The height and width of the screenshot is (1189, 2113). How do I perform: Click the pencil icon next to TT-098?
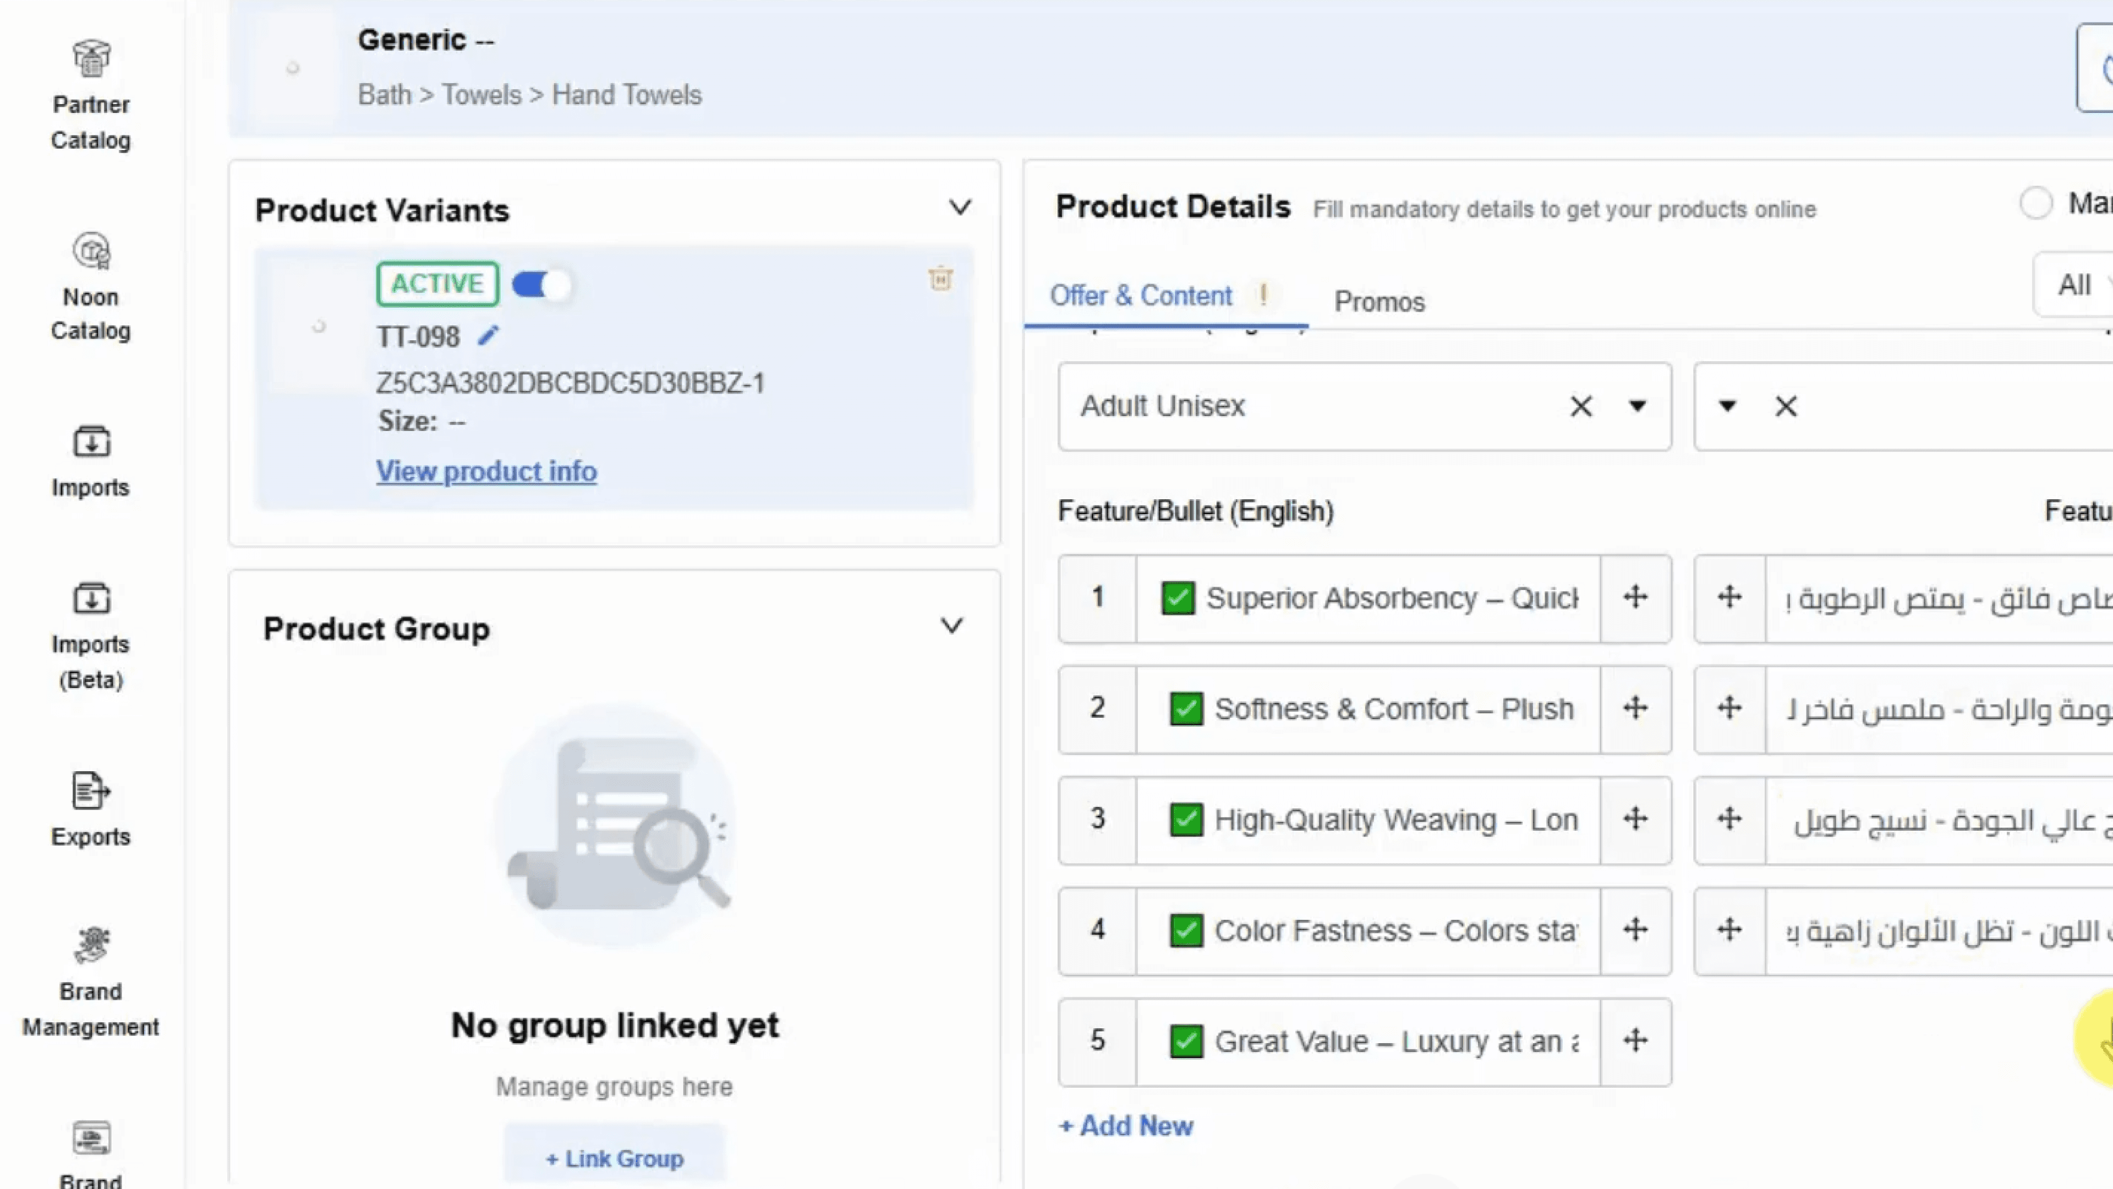point(488,336)
